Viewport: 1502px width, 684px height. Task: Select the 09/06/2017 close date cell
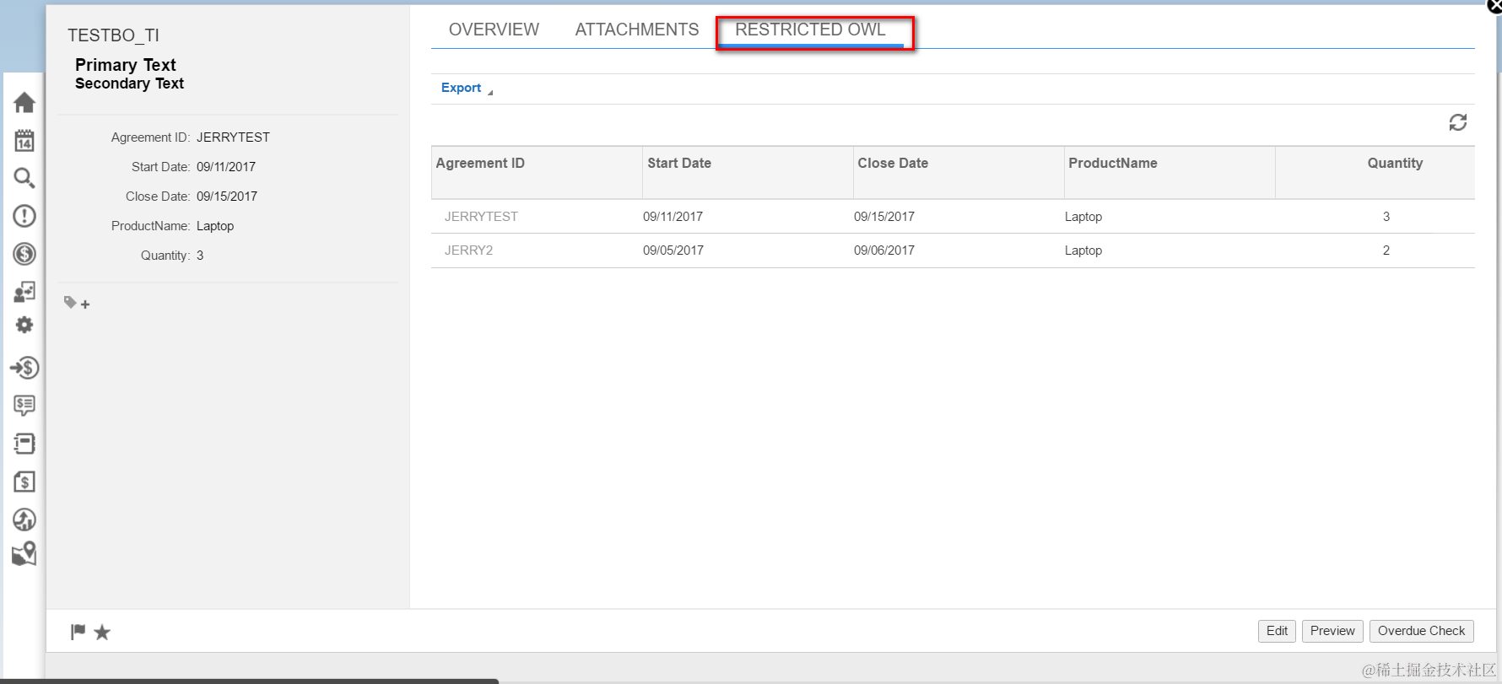883,250
